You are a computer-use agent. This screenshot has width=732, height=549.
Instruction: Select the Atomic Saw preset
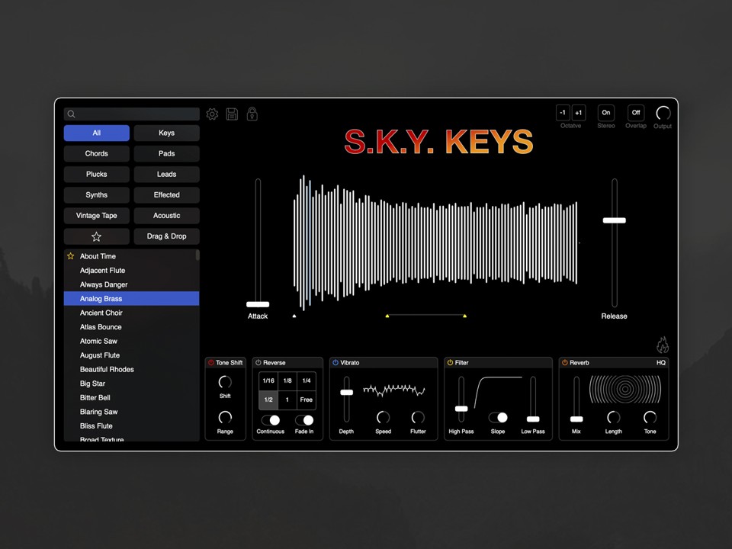[x=131, y=342]
